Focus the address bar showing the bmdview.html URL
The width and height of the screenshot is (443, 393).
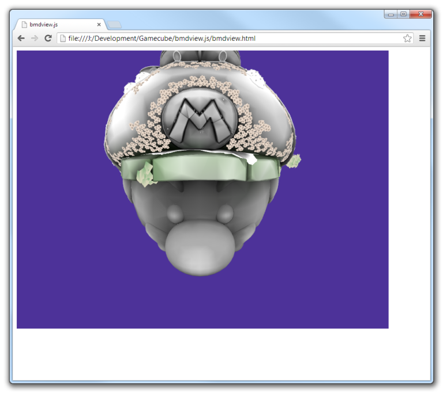tap(231, 39)
